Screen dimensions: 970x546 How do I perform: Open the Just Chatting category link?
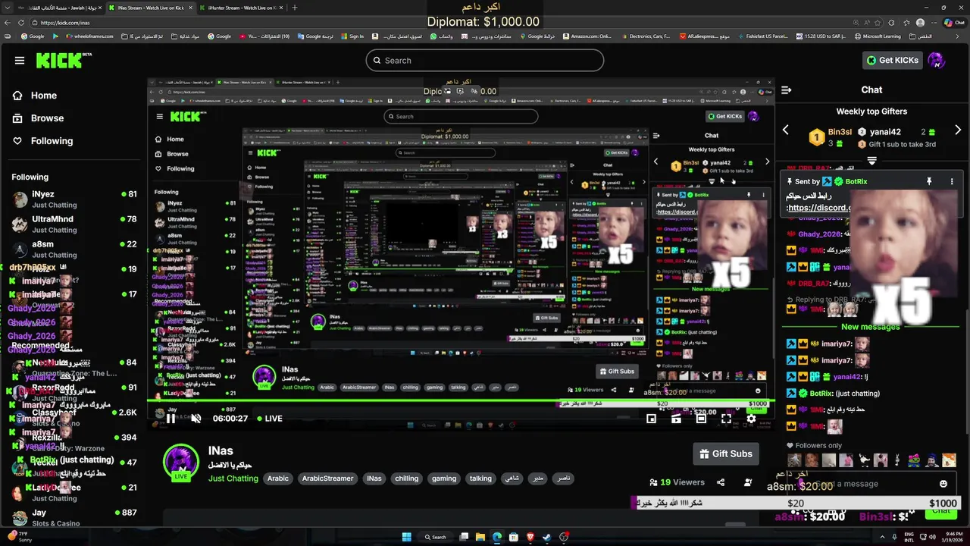(x=233, y=479)
